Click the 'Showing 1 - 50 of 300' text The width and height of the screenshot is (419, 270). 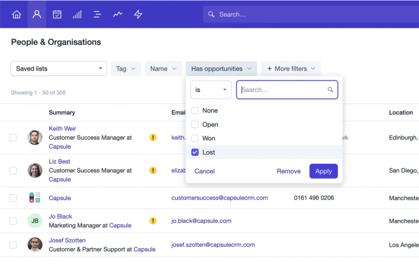(38, 93)
